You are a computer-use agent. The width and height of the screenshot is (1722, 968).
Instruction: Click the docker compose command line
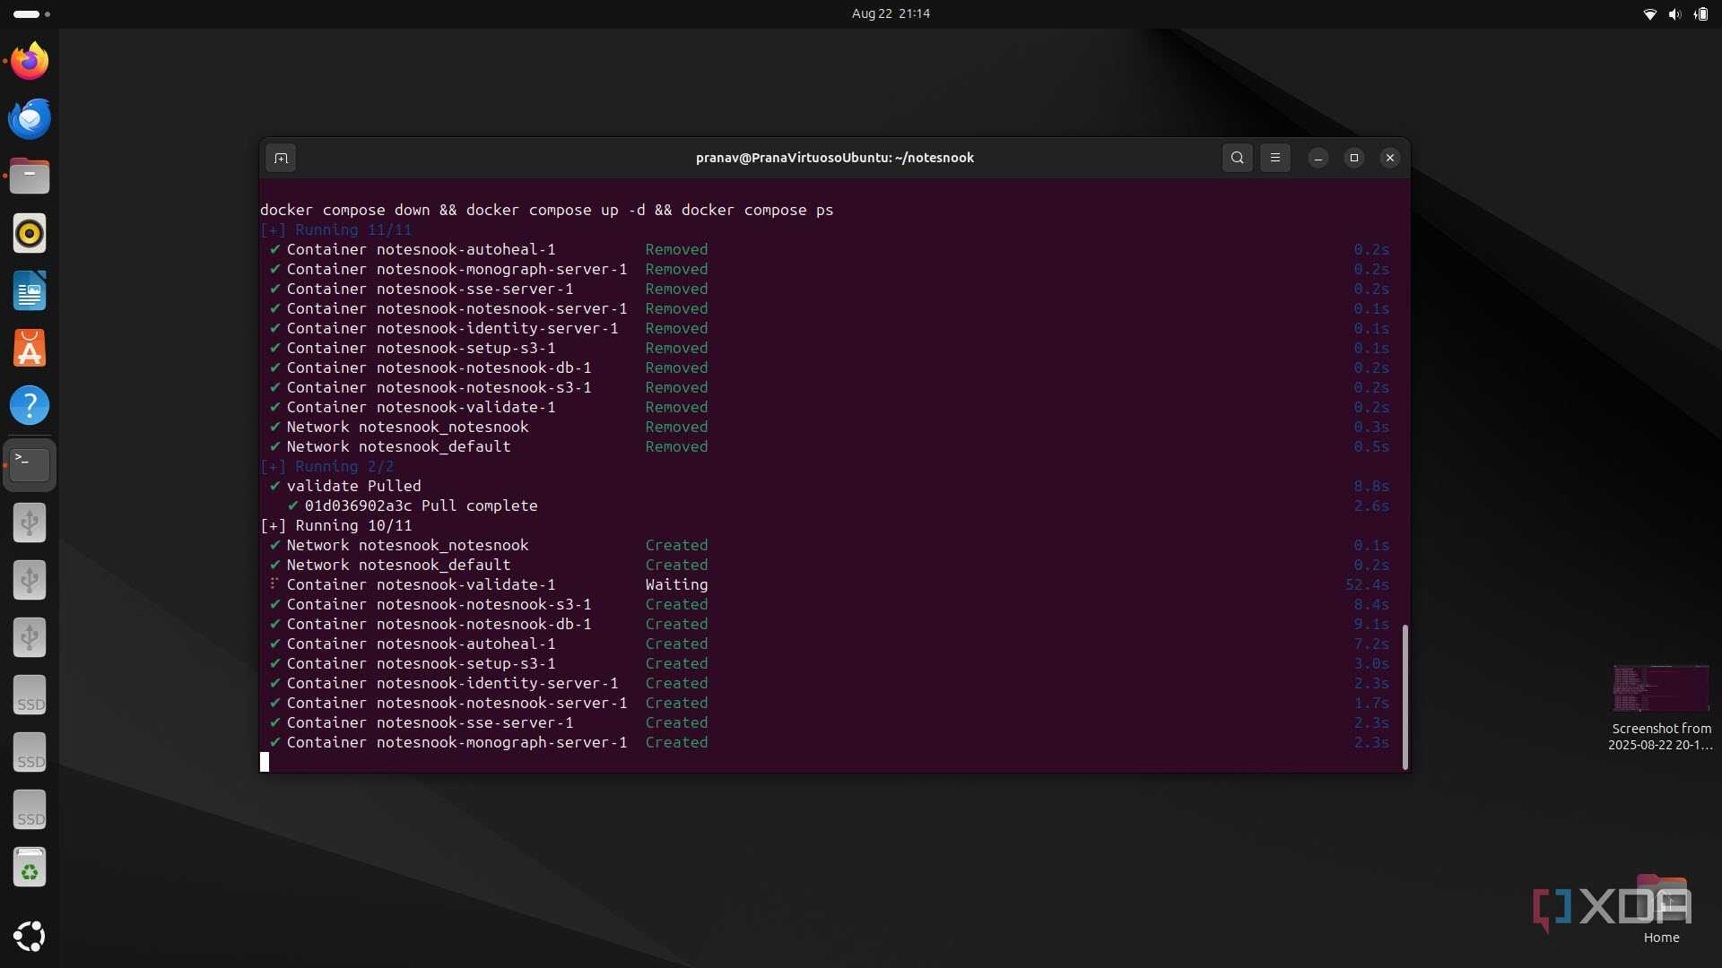coord(546,210)
